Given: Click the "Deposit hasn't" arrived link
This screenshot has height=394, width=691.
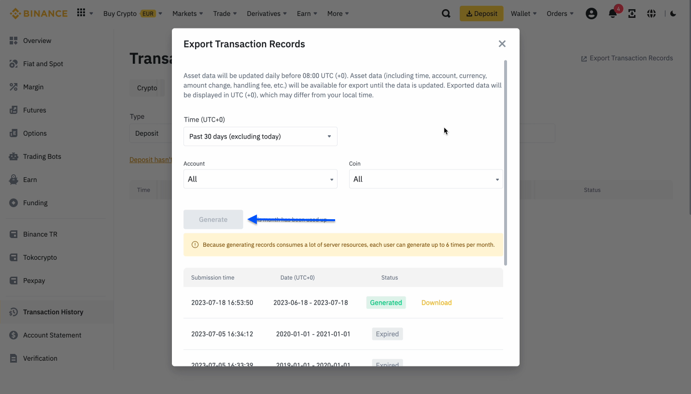Looking at the screenshot, I should click(151, 160).
